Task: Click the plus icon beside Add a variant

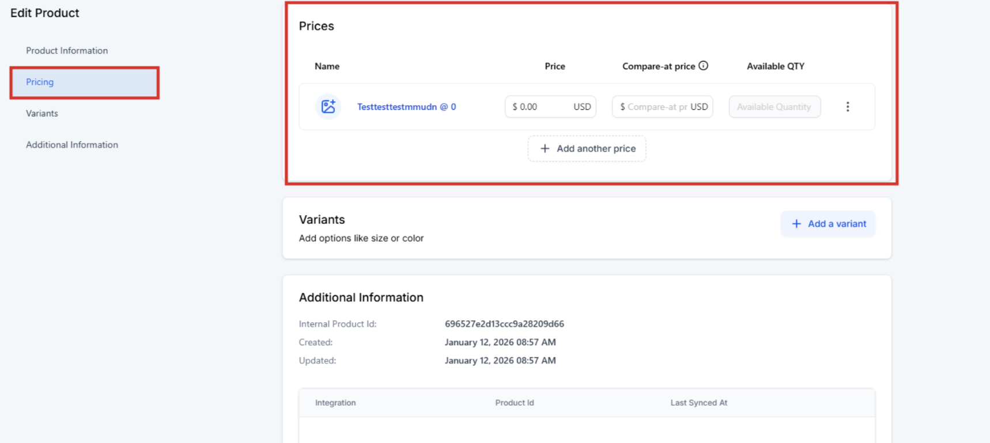Action: (796, 224)
